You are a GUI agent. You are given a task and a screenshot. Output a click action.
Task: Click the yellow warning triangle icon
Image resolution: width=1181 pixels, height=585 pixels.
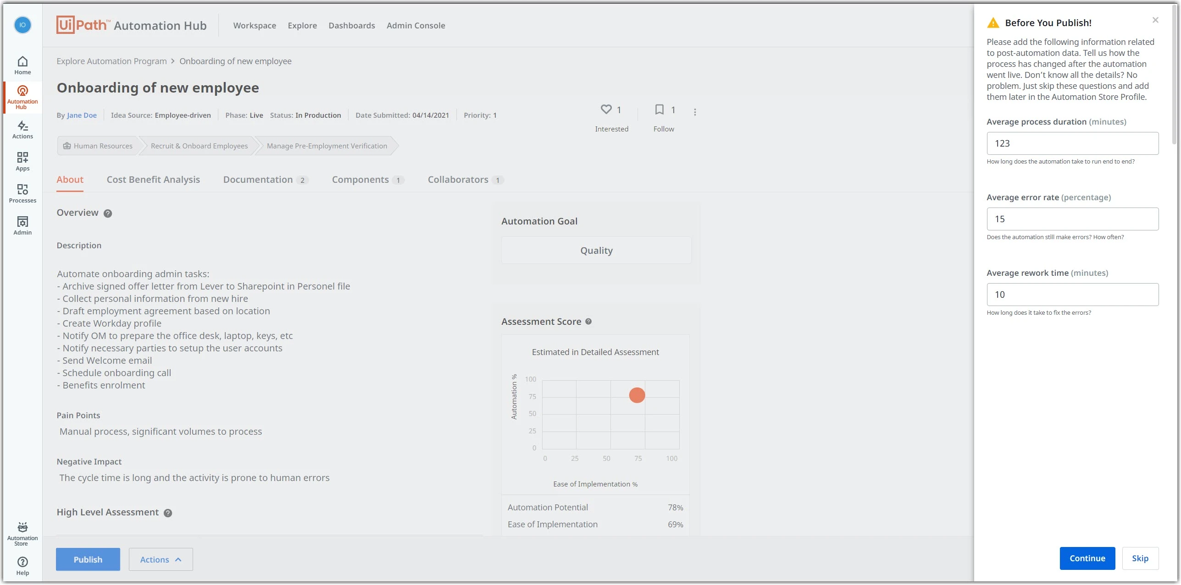click(x=993, y=23)
